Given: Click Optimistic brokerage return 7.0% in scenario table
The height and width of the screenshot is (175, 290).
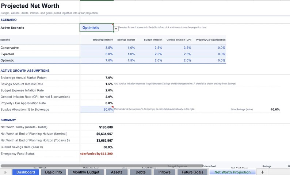Looking at the screenshot, I should [x=109, y=60].
